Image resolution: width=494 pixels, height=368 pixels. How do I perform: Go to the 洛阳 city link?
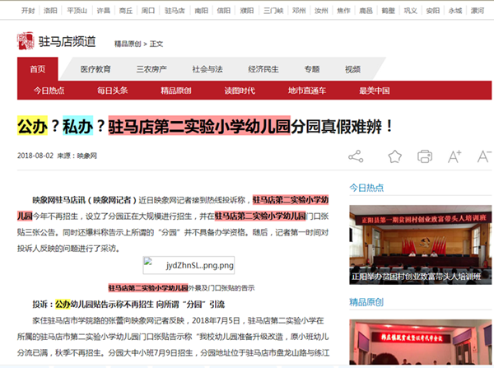pos(50,11)
